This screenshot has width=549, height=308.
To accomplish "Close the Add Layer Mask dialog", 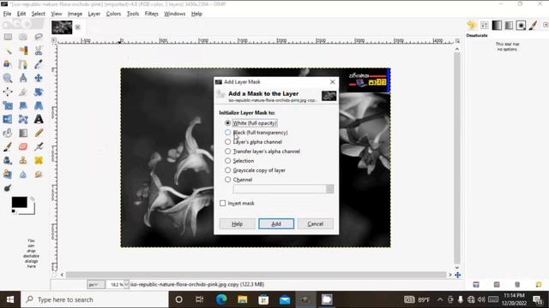I will coord(332,82).
